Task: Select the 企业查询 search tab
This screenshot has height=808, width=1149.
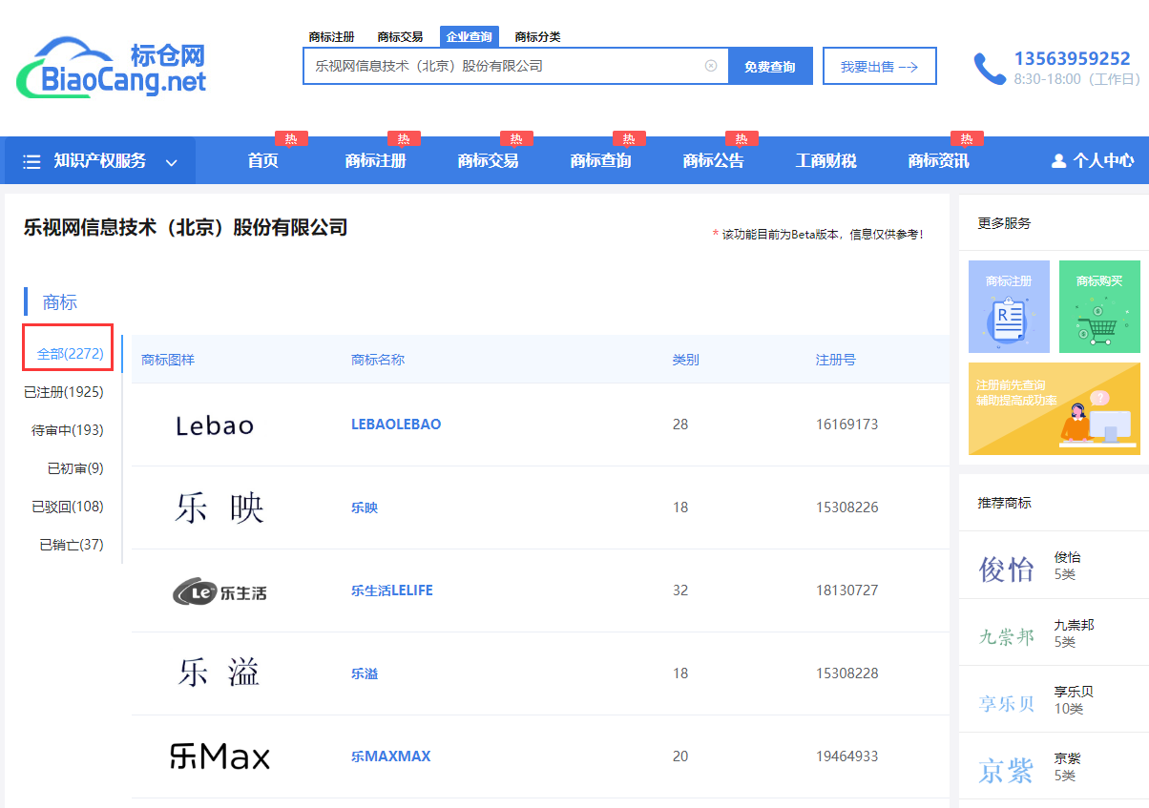Action: [470, 37]
